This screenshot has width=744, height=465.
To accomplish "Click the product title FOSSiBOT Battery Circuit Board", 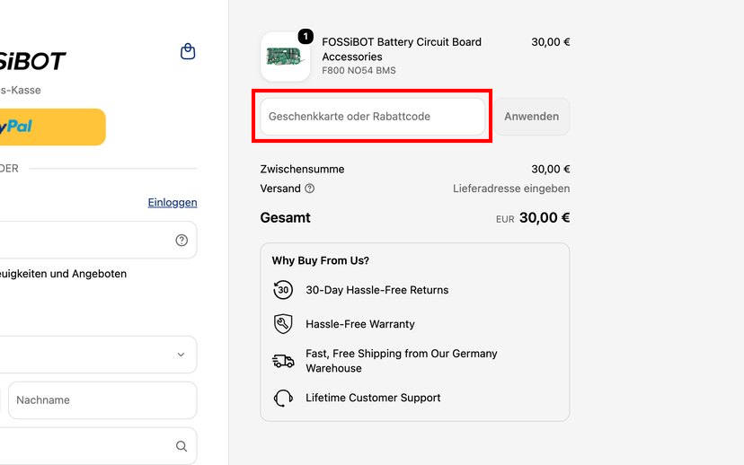I will (x=402, y=49).
